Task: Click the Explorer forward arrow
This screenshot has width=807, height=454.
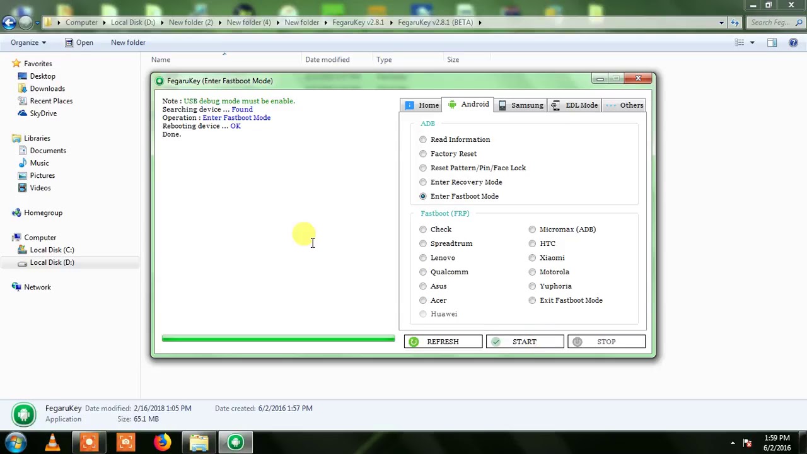Action: (25, 23)
